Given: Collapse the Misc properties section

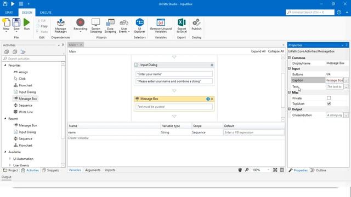Looking at the screenshot, I should (289, 92).
